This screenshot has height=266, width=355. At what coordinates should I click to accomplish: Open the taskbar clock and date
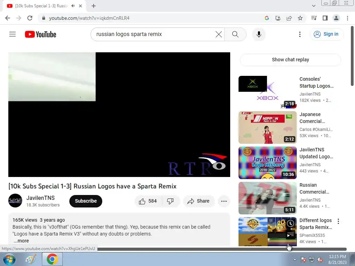coord(337,259)
